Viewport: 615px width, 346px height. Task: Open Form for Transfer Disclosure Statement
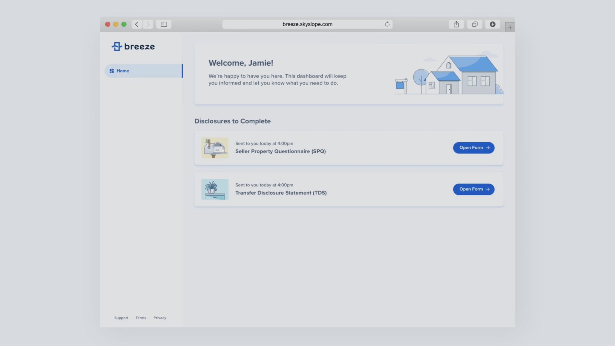pyautogui.click(x=473, y=189)
